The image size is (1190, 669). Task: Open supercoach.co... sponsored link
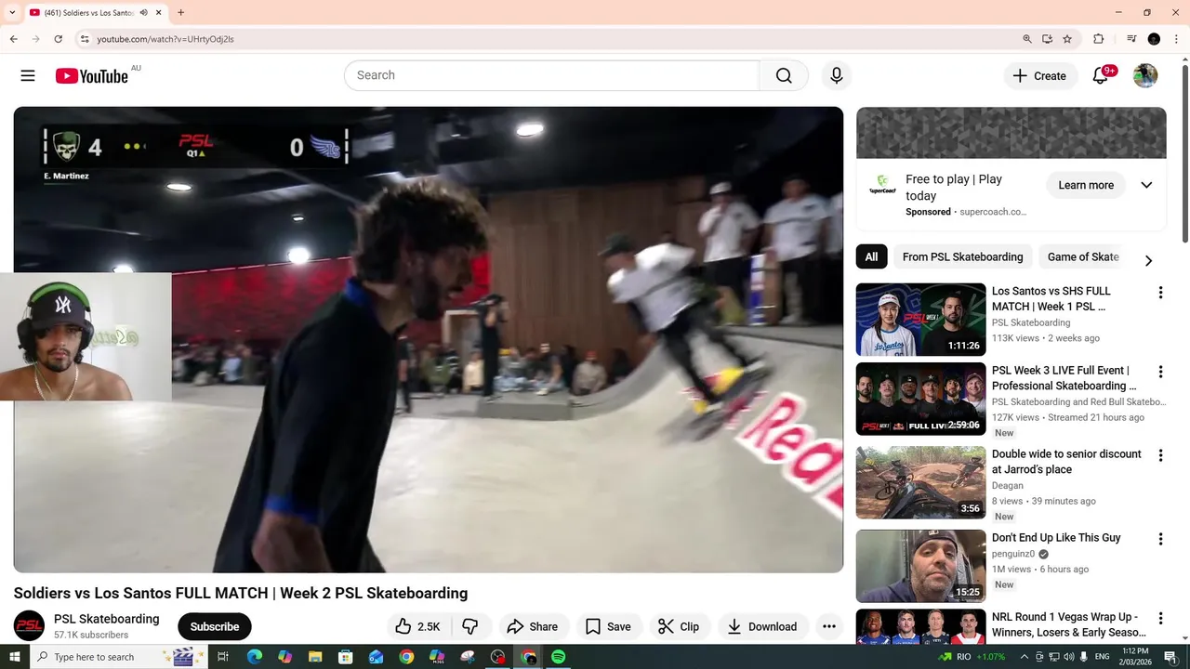(993, 212)
